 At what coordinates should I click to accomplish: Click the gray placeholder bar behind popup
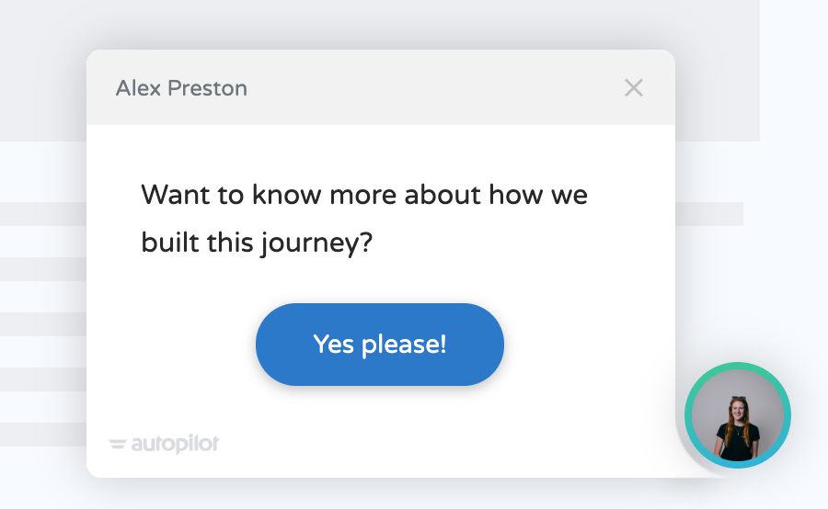coord(42,214)
